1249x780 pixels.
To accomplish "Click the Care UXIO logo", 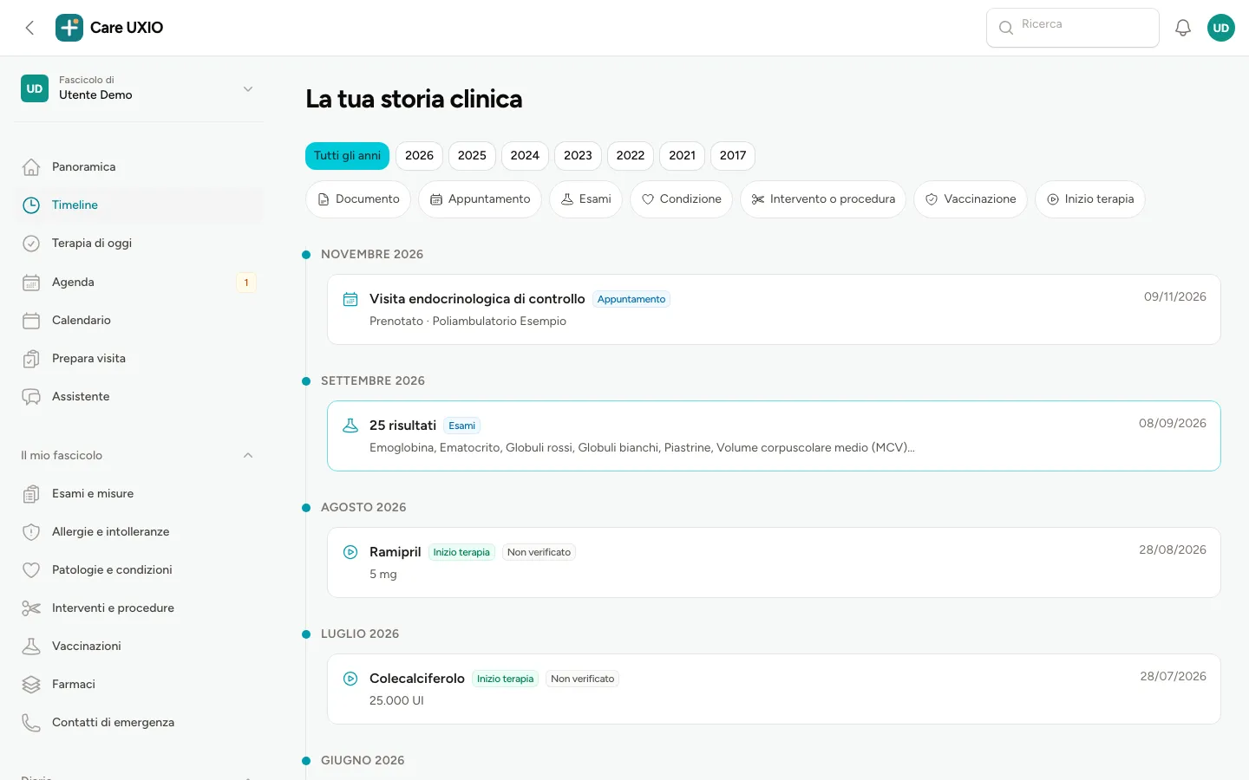I will pyautogui.click(x=109, y=28).
